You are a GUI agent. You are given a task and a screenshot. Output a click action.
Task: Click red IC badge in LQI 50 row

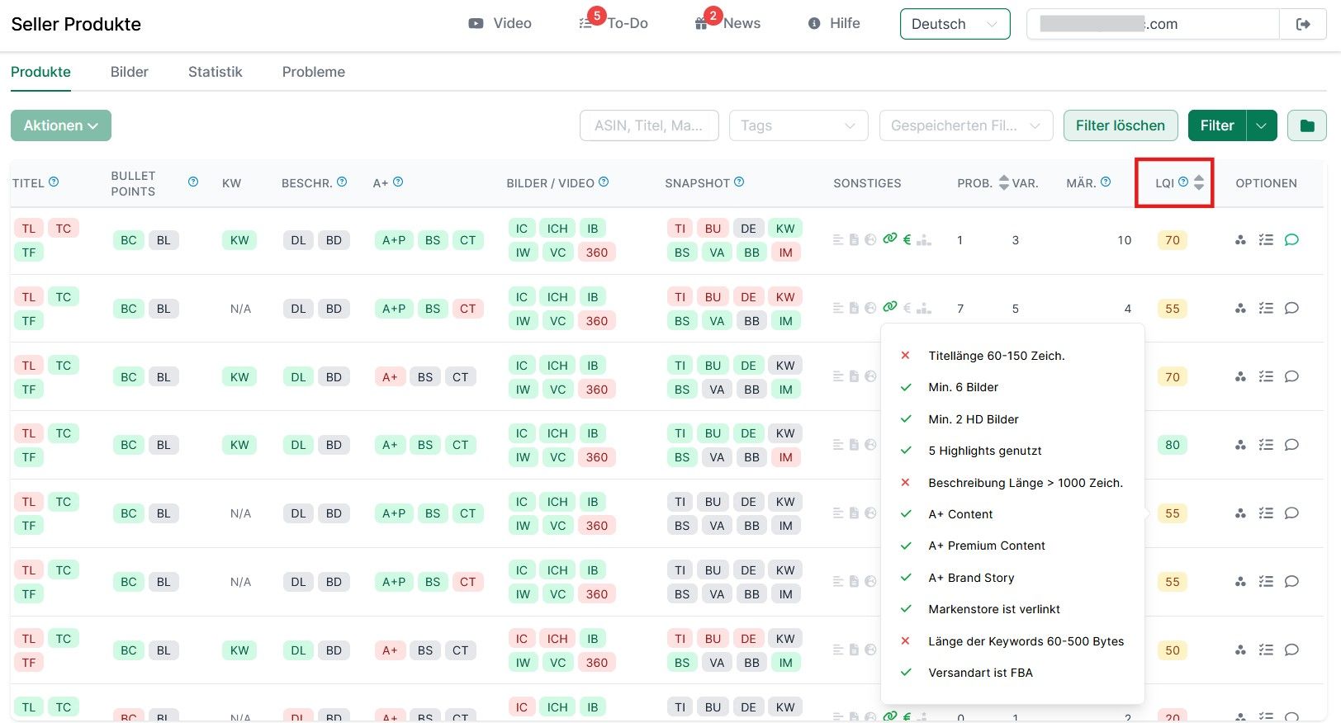pyautogui.click(x=522, y=638)
